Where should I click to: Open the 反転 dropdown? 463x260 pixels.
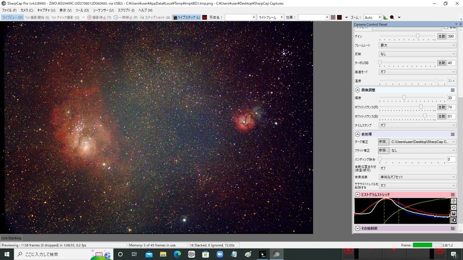point(417,54)
